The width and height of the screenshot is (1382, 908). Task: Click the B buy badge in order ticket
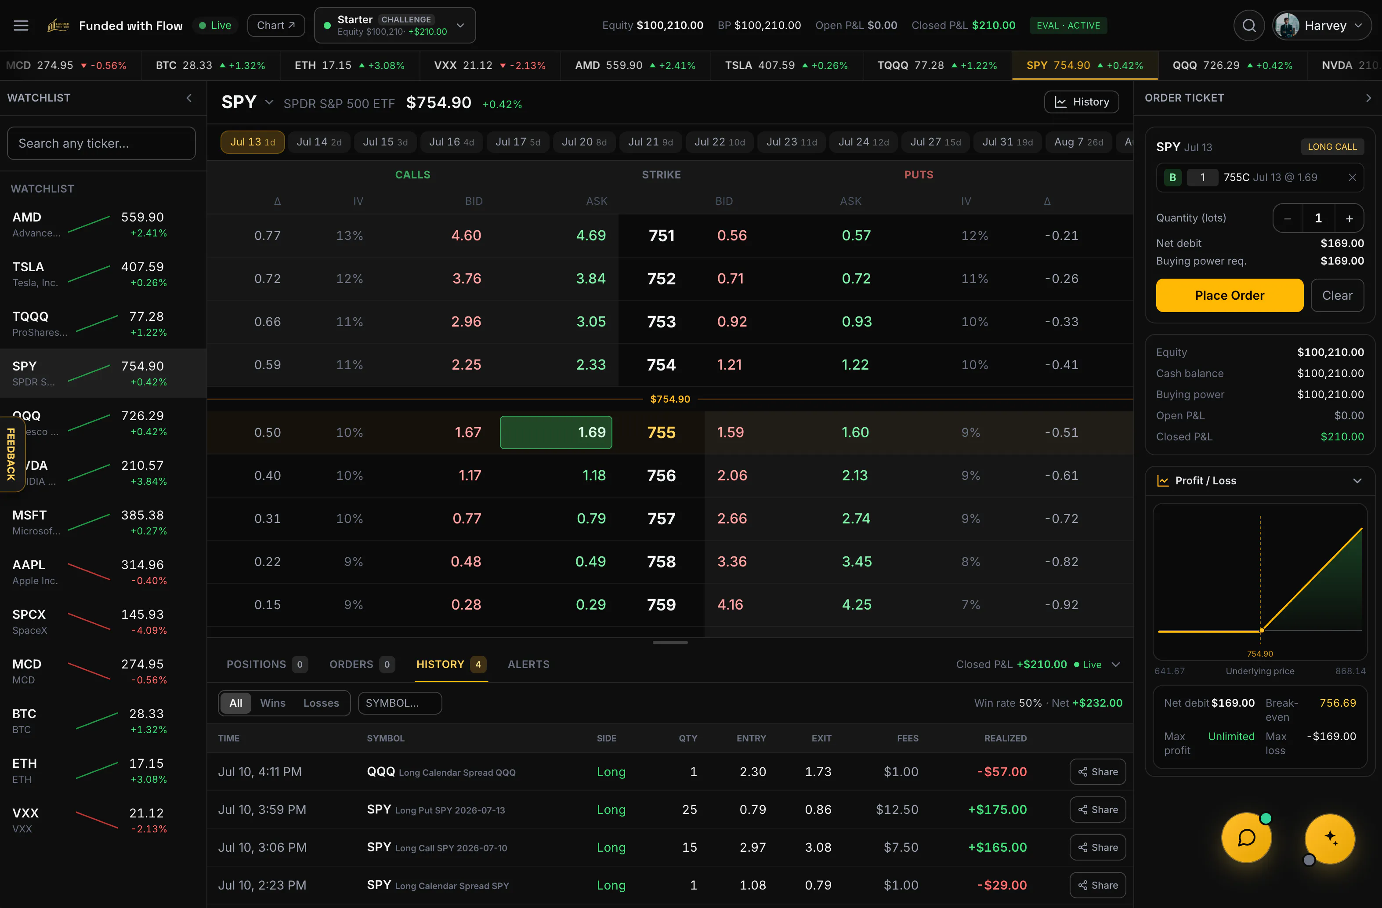click(1172, 178)
